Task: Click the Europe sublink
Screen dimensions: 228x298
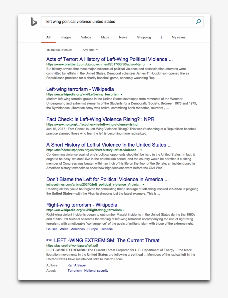Action: click(x=92, y=229)
